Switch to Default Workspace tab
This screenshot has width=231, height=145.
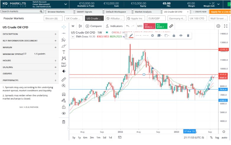point(118,12)
